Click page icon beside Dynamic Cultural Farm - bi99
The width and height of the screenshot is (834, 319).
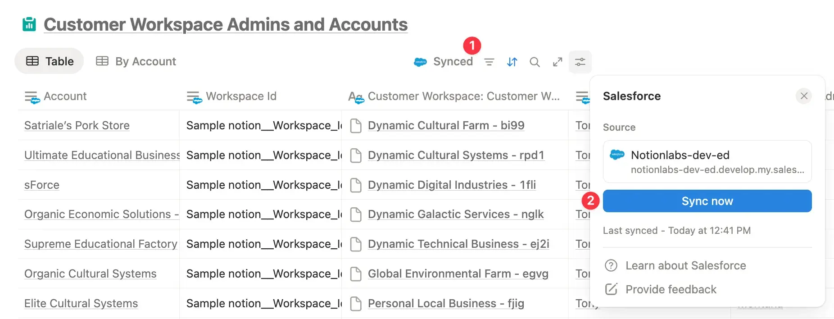coord(356,126)
